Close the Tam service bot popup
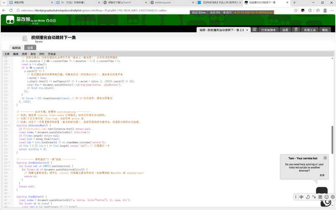This screenshot has height=210, width=336. (325, 158)
